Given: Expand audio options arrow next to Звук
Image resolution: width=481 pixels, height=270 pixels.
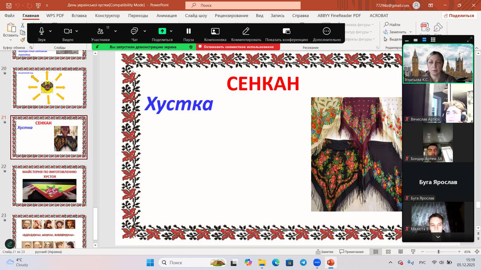Looking at the screenshot, I should [x=50, y=31].
